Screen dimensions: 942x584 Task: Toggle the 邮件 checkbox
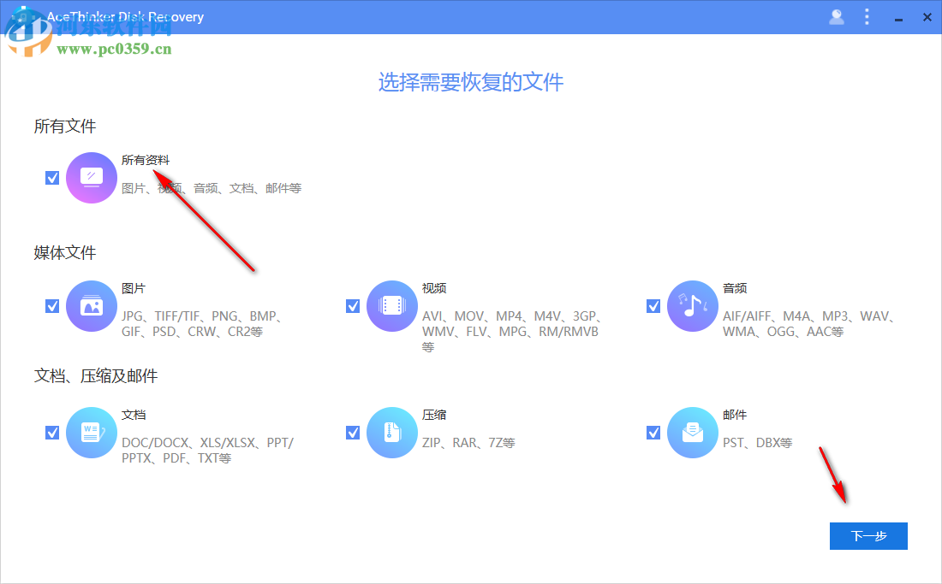(653, 432)
